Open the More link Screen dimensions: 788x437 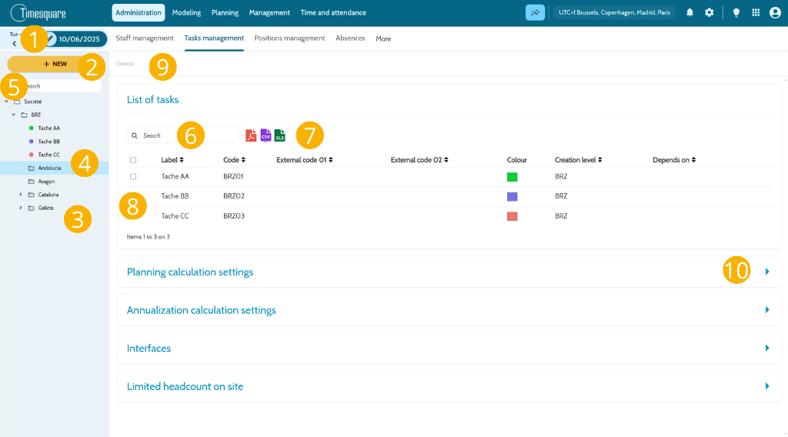[383, 38]
